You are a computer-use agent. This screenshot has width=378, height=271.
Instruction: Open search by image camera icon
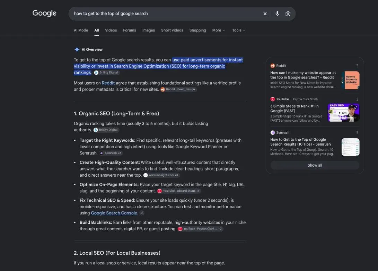pos(288,14)
